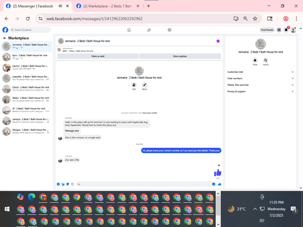Open View buyer profile link
303x227 pixels.
point(150,113)
